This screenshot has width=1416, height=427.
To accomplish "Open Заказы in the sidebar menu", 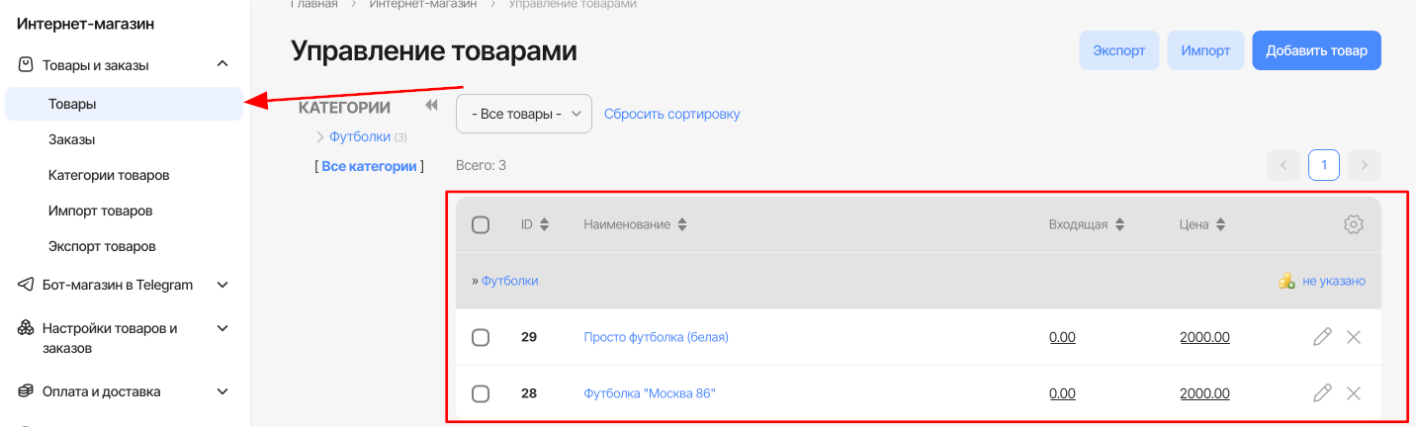I will [72, 139].
